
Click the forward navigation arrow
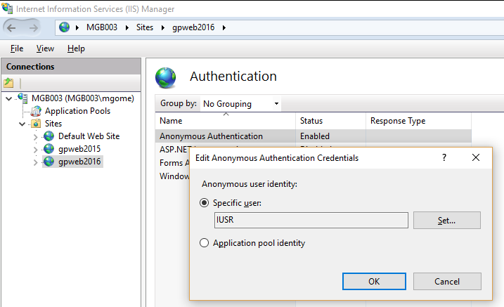tap(34, 28)
